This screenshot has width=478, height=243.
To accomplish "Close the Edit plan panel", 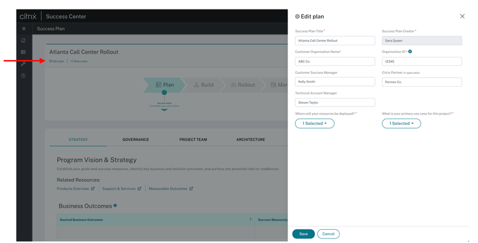I will pos(462,16).
